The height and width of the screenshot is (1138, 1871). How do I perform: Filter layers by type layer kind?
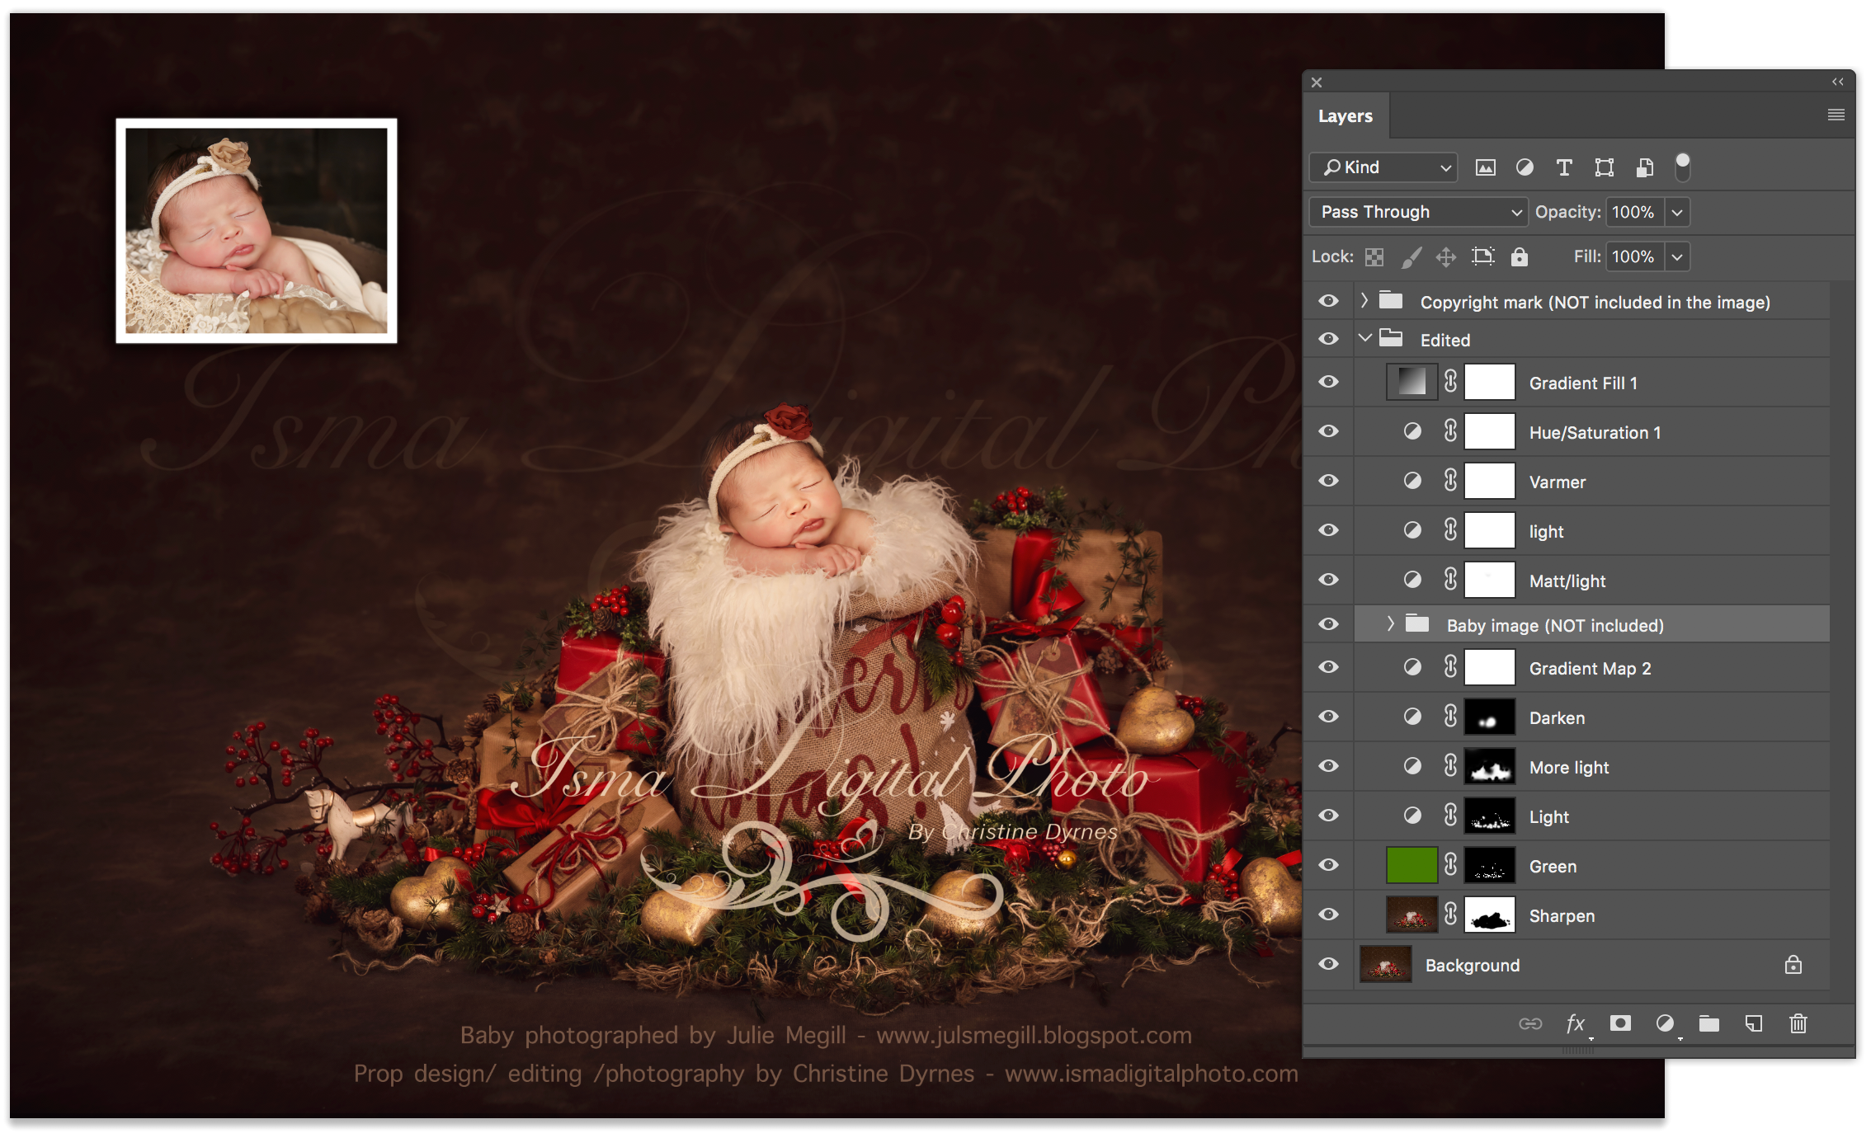coord(1564,168)
